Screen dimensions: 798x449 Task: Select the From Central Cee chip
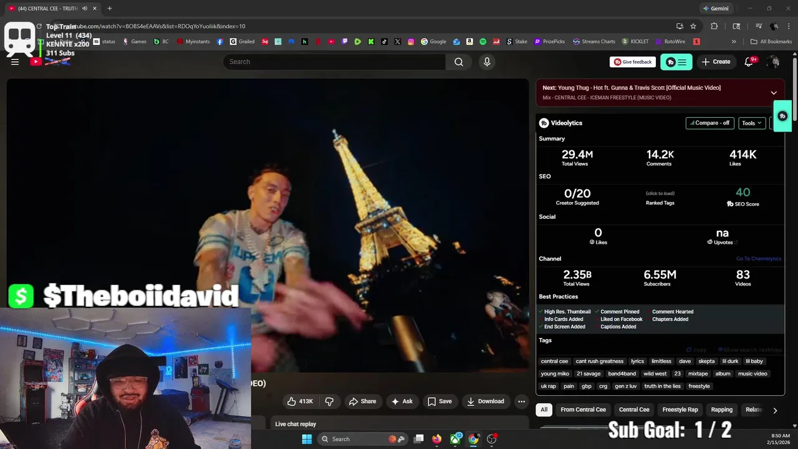tap(583, 410)
